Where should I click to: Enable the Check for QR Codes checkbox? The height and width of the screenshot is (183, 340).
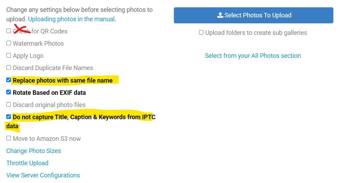tap(8, 31)
